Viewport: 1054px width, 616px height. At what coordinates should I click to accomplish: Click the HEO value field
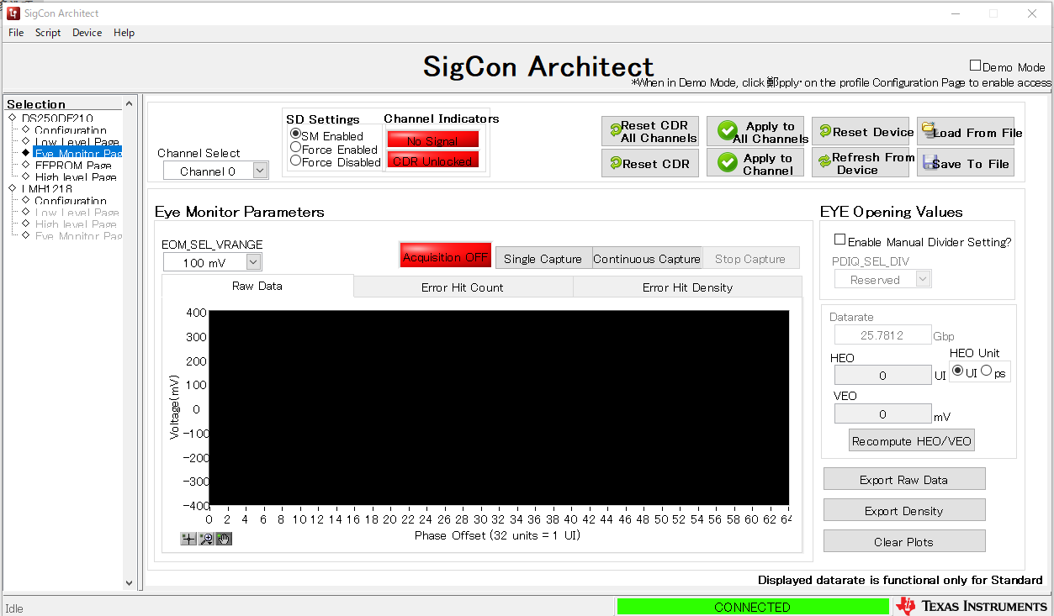tap(882, 375)
